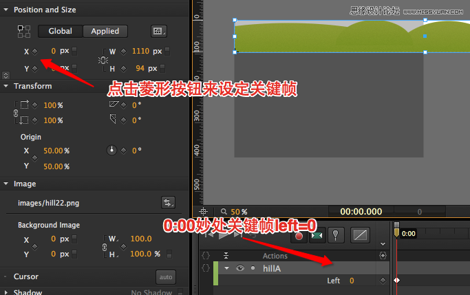
Task: Collapse the Transform section
Action: tap(6, 86)
